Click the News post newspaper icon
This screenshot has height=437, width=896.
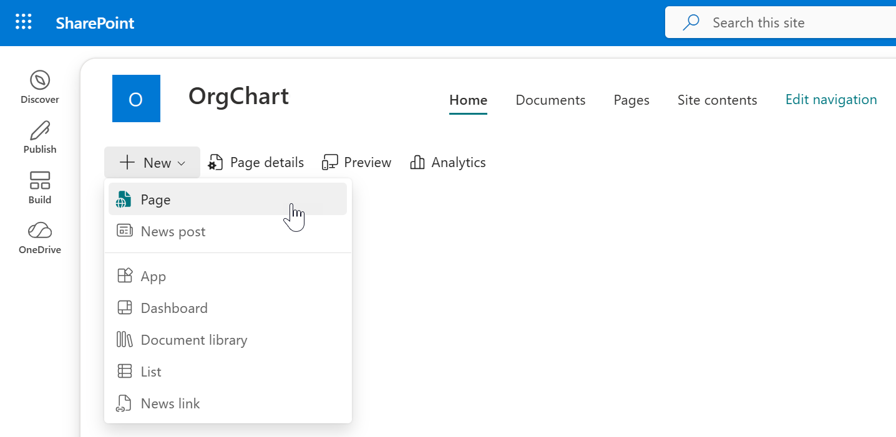[x=125, y=231]
